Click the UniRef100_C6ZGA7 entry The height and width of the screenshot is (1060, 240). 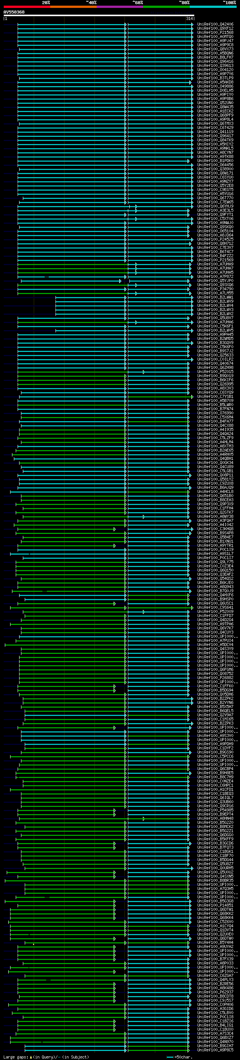[215, 976]
